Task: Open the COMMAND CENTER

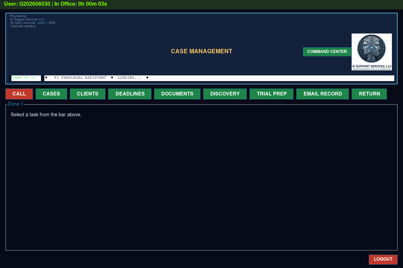Action: tap(327, 52)
